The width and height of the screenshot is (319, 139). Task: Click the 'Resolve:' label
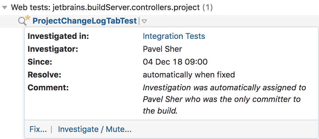pyautogui.click(x=44, y=75)
